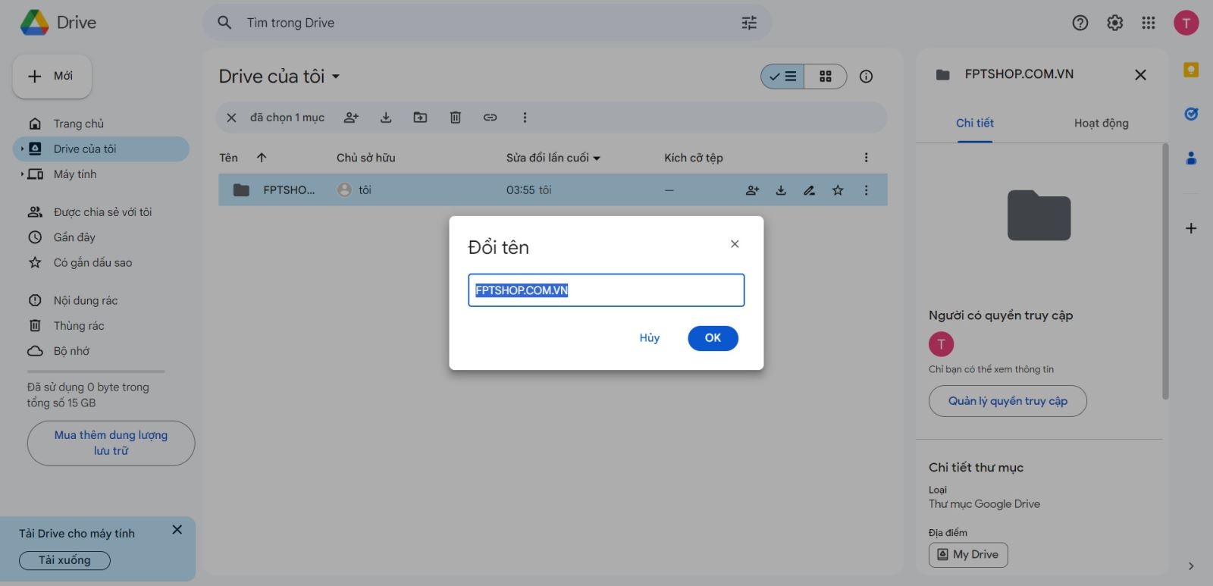The image size is (1213, 586).
Task: Open Google Drive logo home
Action: [x=58, y=23]
